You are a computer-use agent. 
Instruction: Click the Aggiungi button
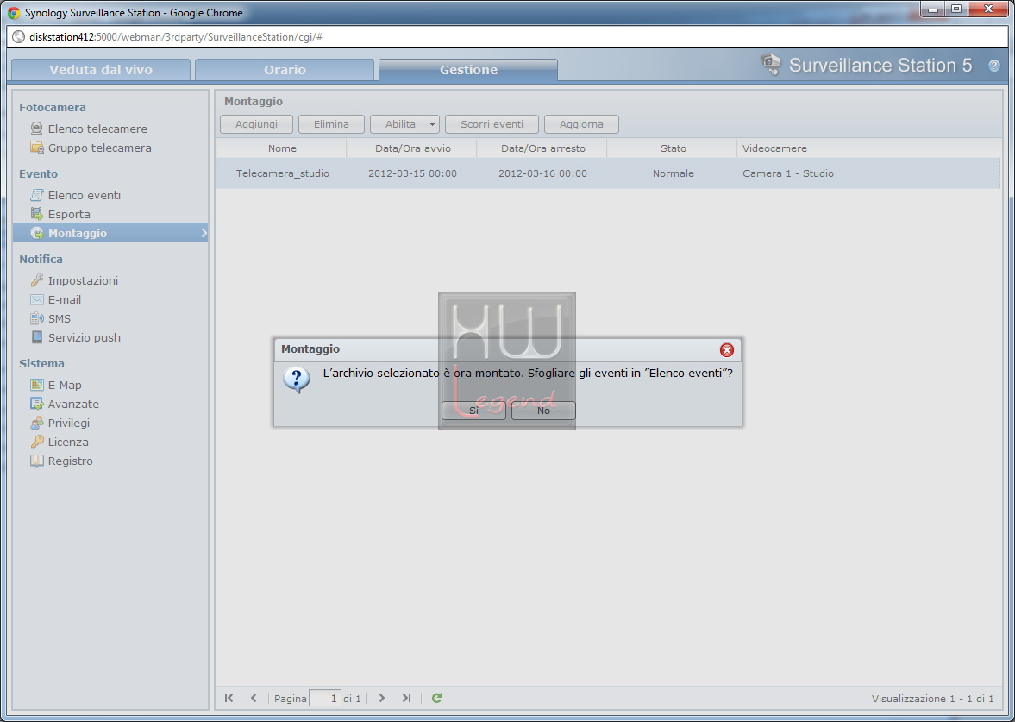click(256, 123)
